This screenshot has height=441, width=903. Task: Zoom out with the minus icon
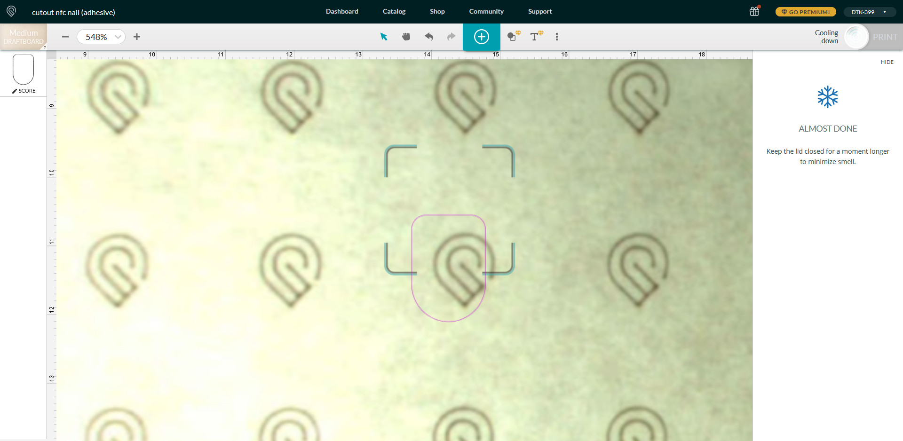coord(65,37)
